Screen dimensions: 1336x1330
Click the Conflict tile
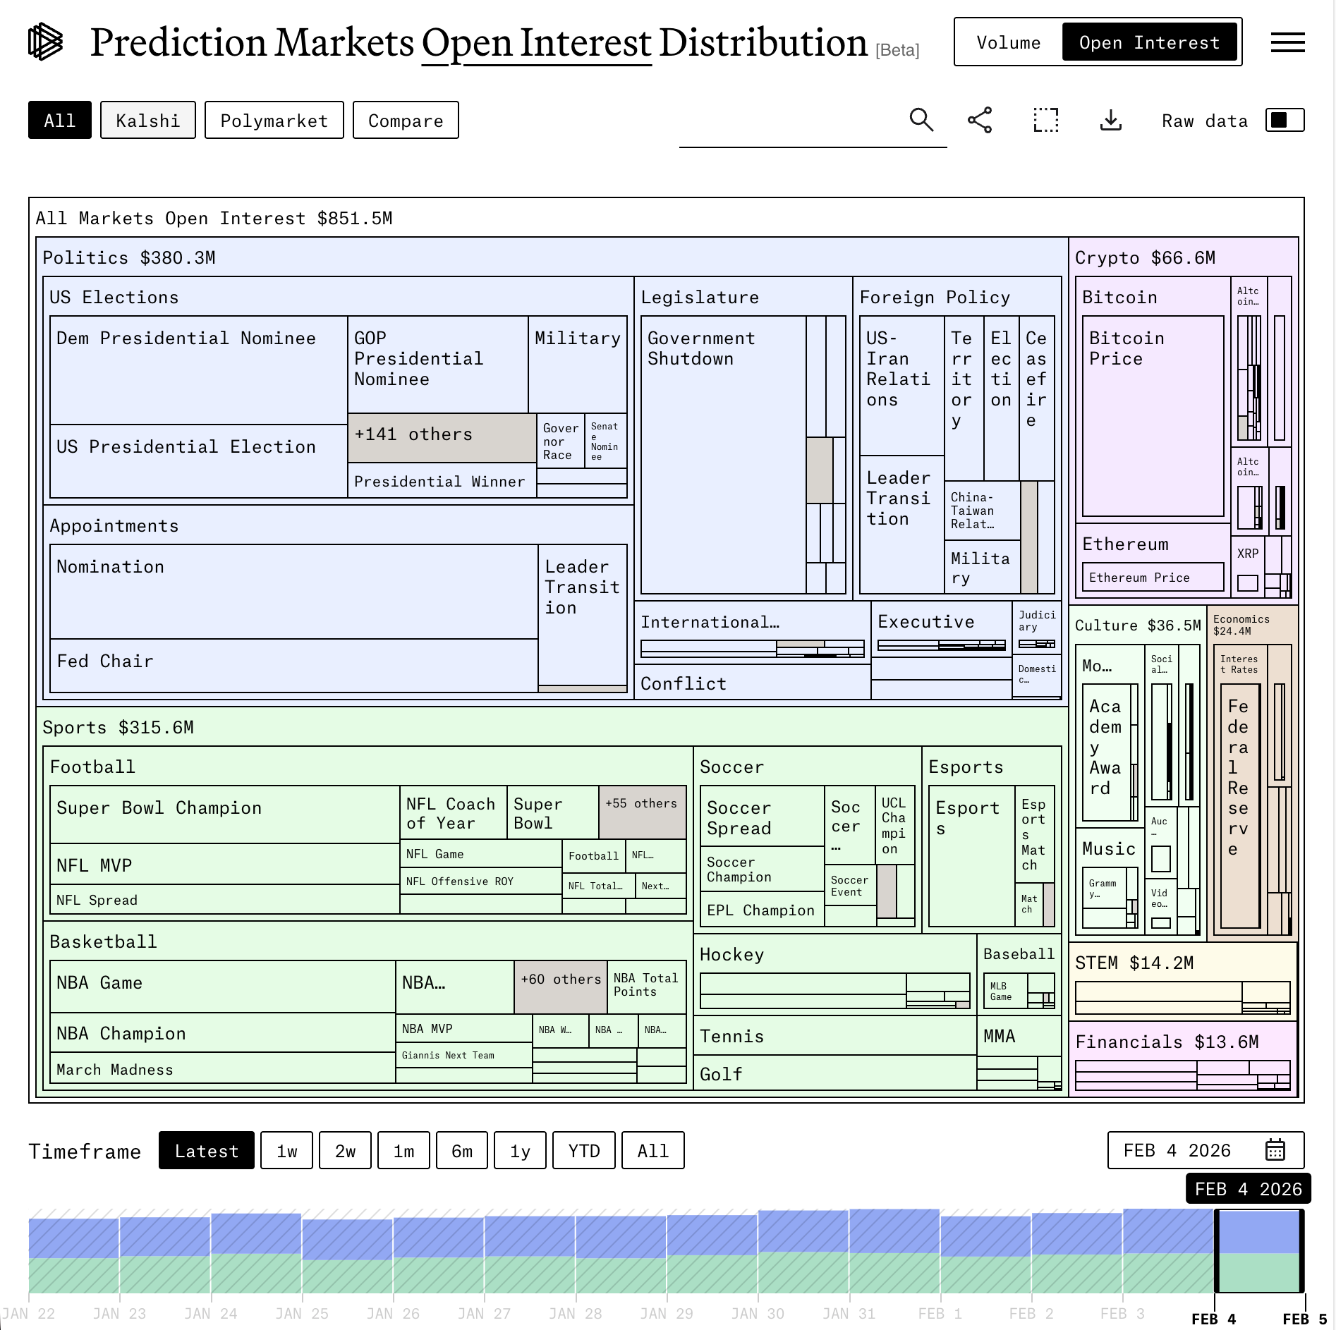point(753,683)
